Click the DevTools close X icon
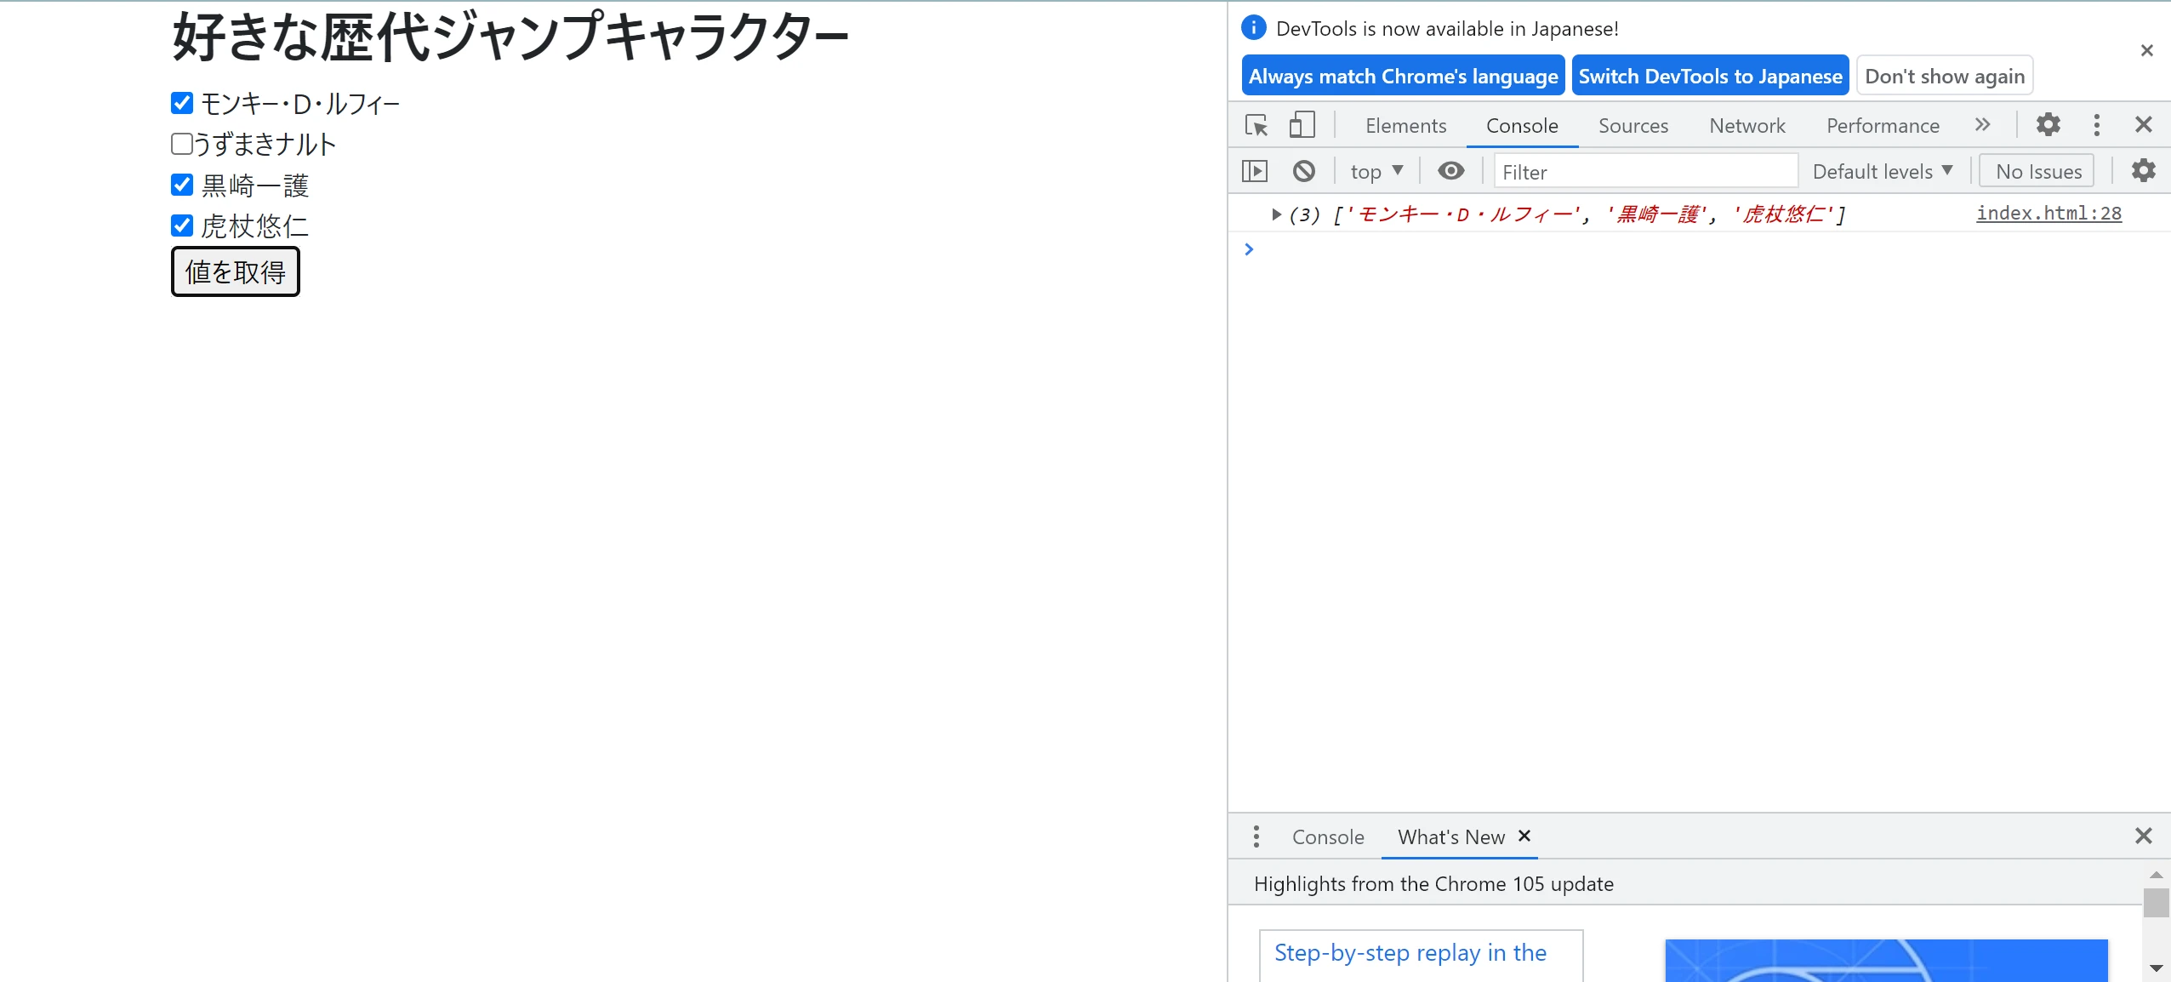 (x=2143, y=124)
